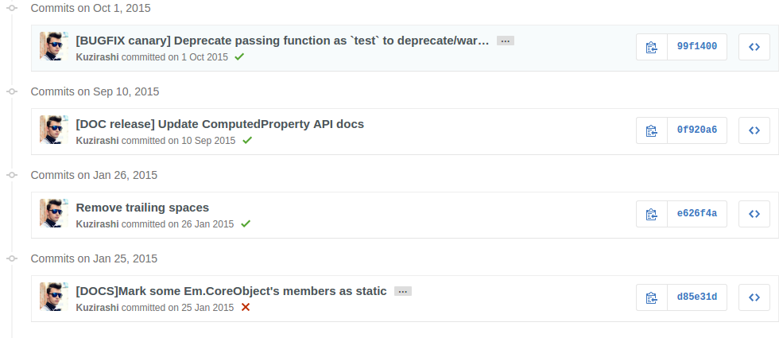Screen dimensions: 779x338
Task: Open Kuzirashi author link on 10 Sep commit
Action: click(x=97, y=141)
